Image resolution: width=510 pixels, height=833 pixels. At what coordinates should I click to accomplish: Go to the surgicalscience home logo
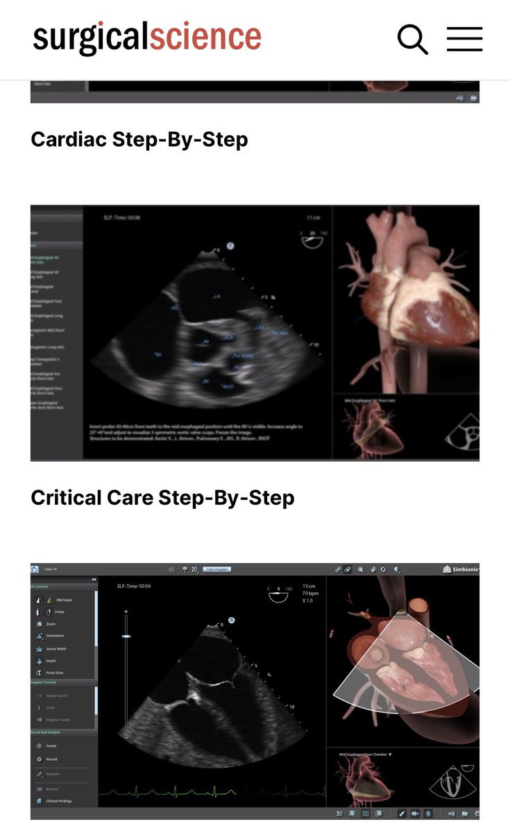[x=147, y=37]
